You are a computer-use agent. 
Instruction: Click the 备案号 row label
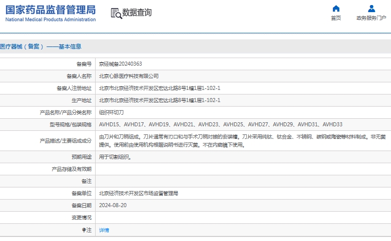click(84, 64)
